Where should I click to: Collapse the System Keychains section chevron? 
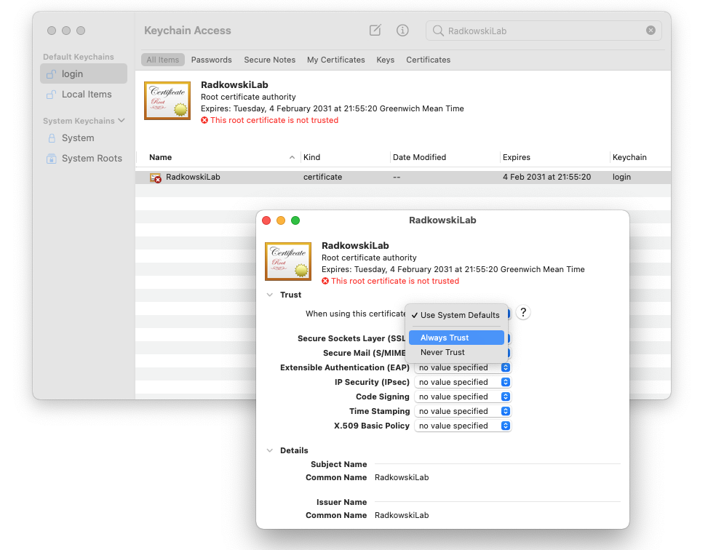tap(122, 121)
